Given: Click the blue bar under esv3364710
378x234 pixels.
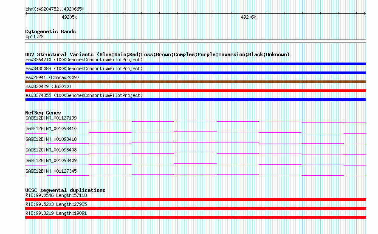Looking at the screenshot, I should (x=195, y=64).
